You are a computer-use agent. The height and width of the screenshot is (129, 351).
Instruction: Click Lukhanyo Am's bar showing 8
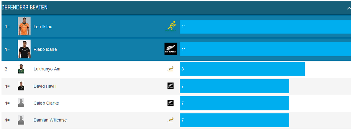[242, 69]
